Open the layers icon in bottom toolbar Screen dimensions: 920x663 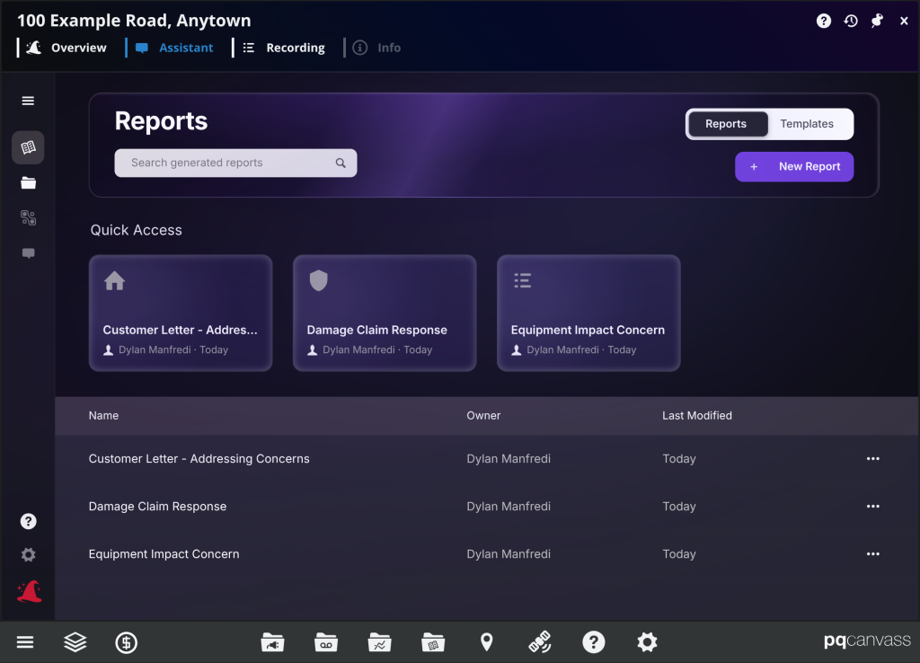(x=75, y=641)
